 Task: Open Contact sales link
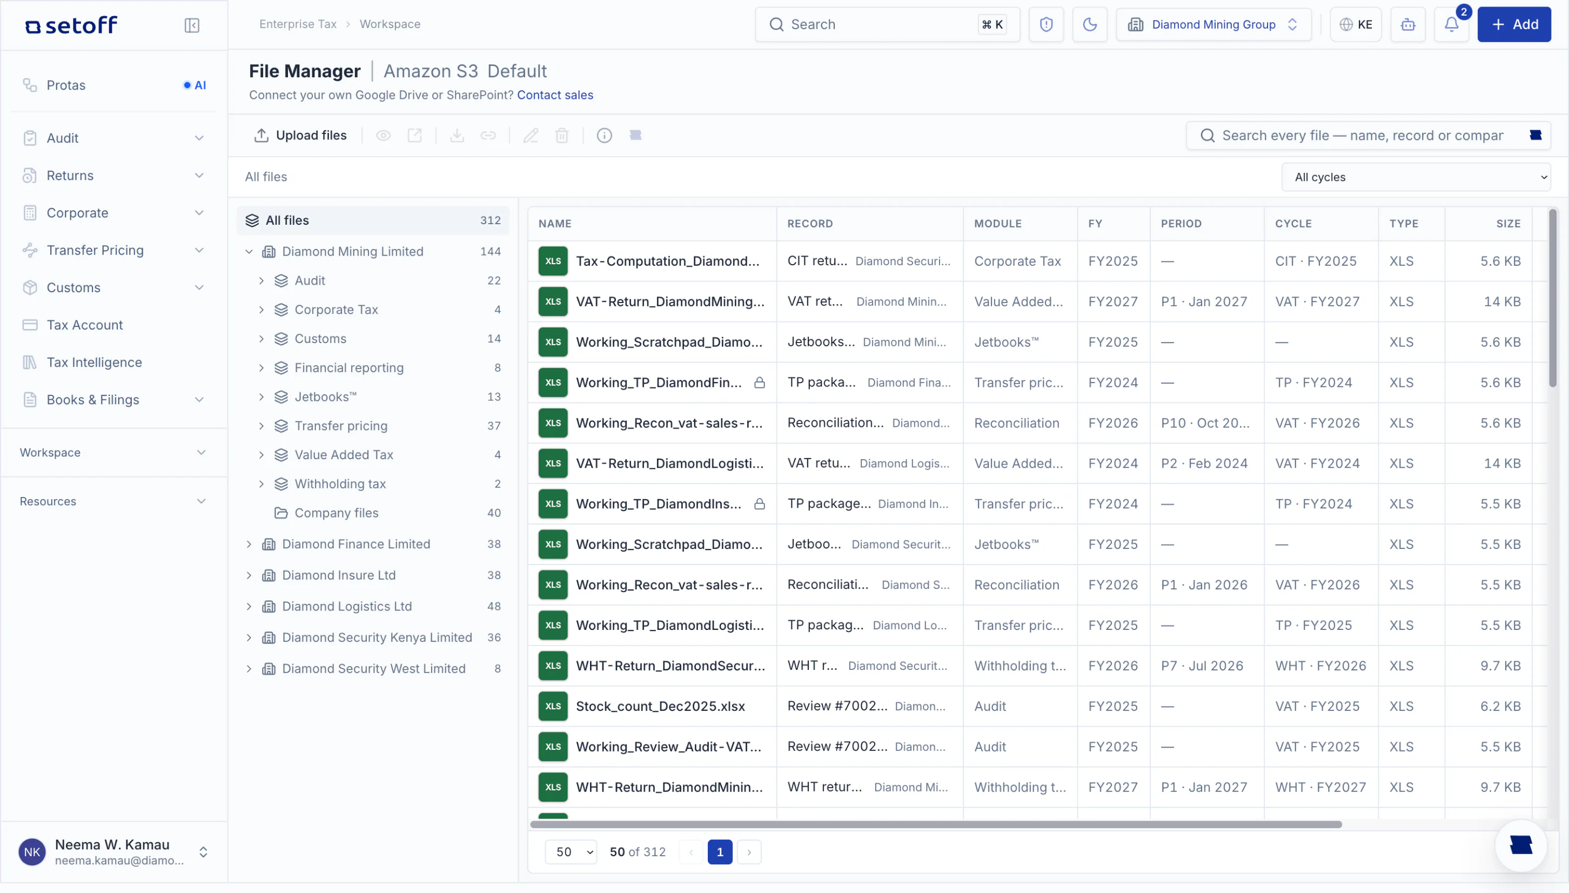pos(554,95)
